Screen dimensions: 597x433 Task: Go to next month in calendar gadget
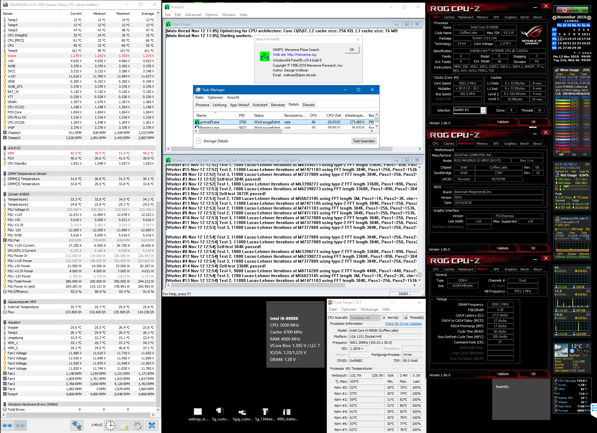pyautogui.click(x=589, y=17)
